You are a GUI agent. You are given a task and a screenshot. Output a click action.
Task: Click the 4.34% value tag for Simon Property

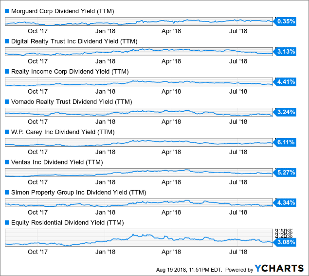pos(285,202)
